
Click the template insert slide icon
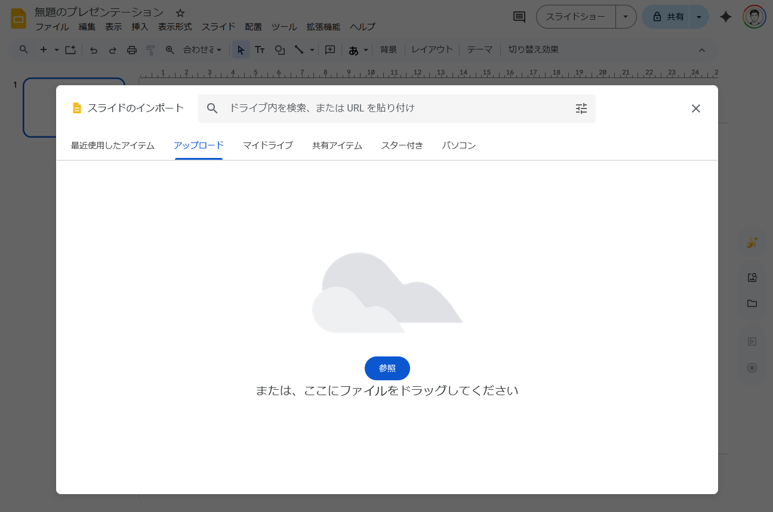70,49
